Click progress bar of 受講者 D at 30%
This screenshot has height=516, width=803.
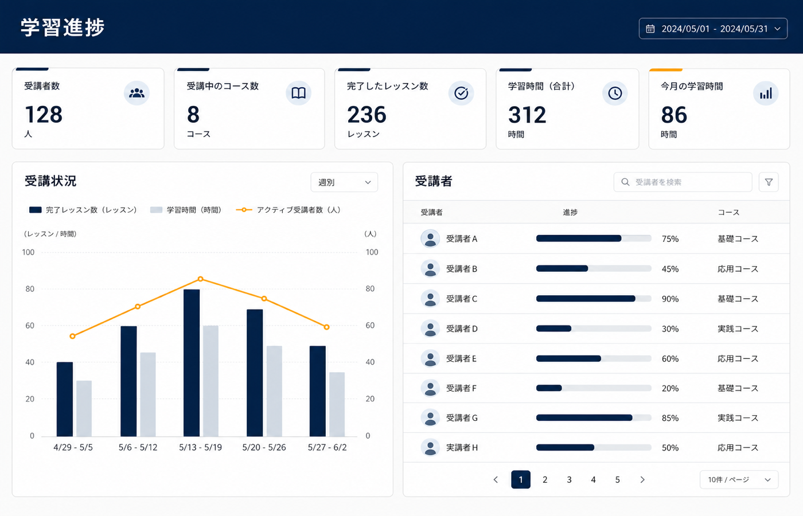click(594, 329)
